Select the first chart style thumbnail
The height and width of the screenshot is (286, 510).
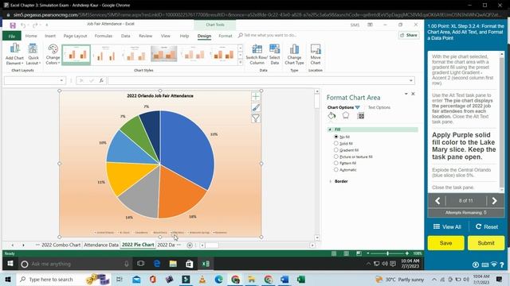(76, 55)
